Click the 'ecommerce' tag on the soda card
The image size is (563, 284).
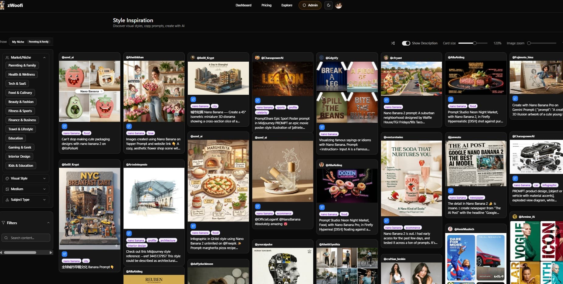(x=413, y=228)
